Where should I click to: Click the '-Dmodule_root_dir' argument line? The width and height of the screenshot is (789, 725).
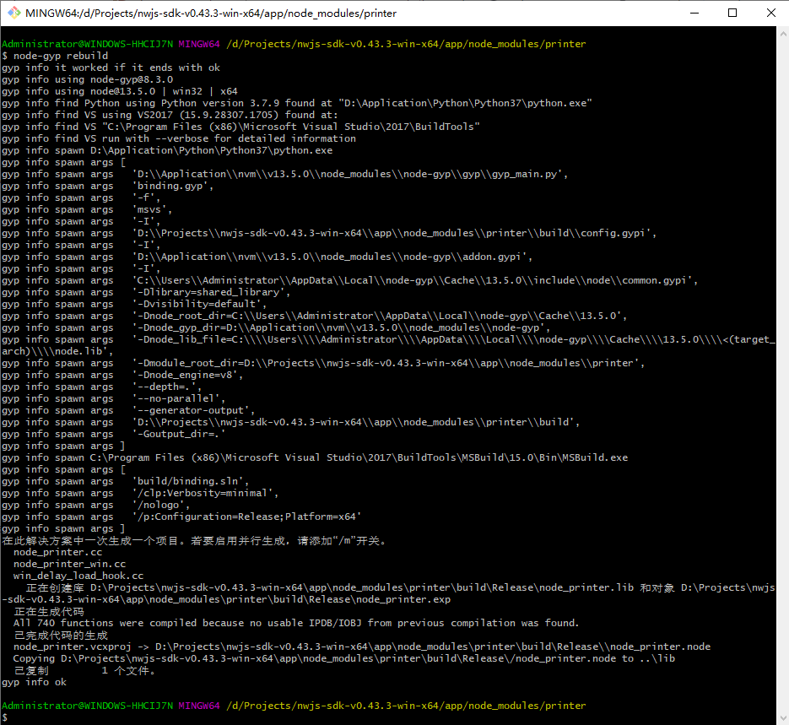point(323,363)
